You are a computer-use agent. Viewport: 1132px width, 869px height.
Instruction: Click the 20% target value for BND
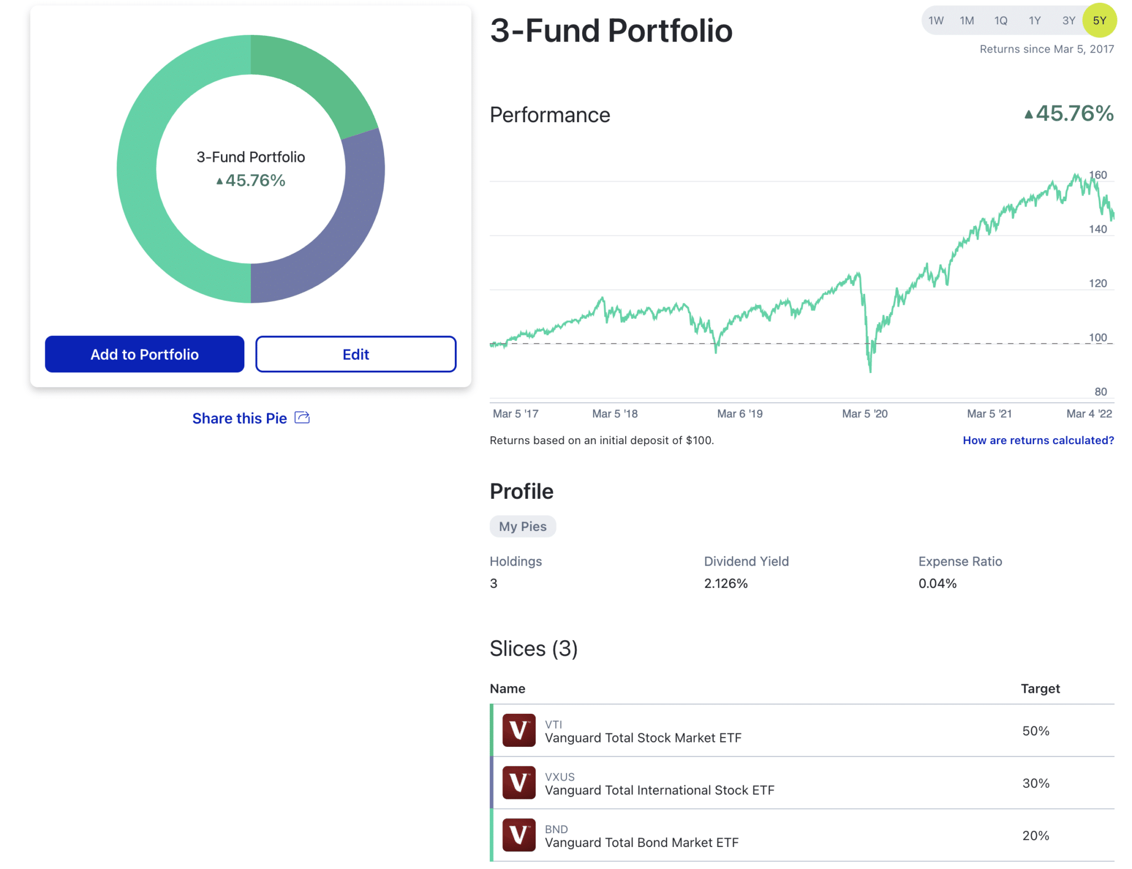click(x=1035, y=836)
